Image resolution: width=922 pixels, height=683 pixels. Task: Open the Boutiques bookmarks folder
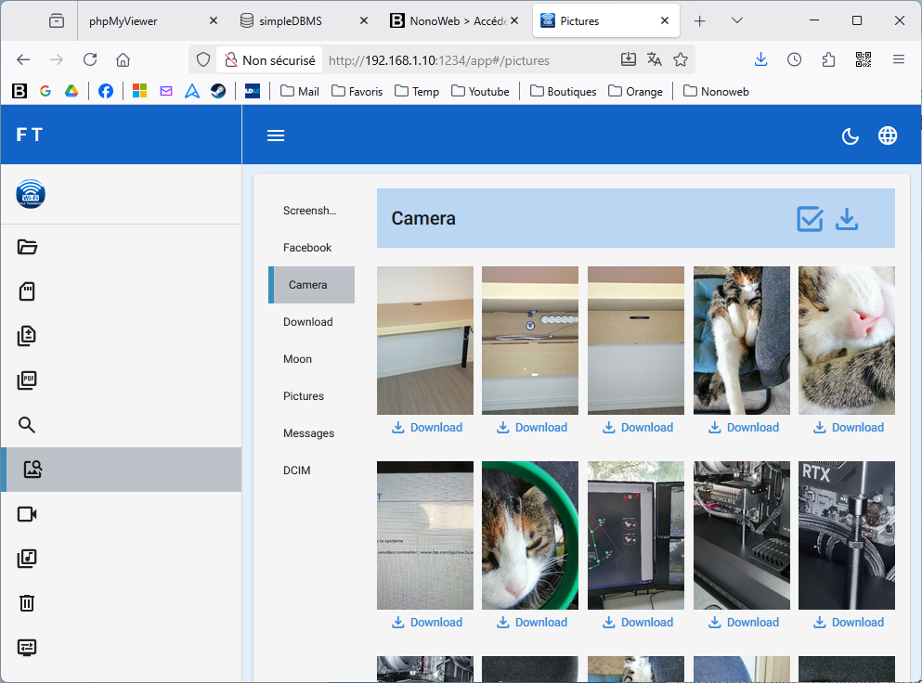click(x=563, y=91)
